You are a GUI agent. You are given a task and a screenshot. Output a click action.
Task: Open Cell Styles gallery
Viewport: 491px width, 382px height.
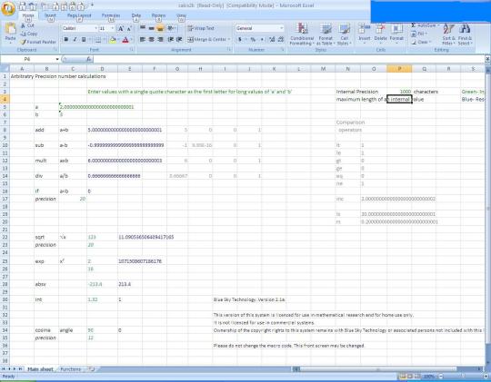pos(344,34)
